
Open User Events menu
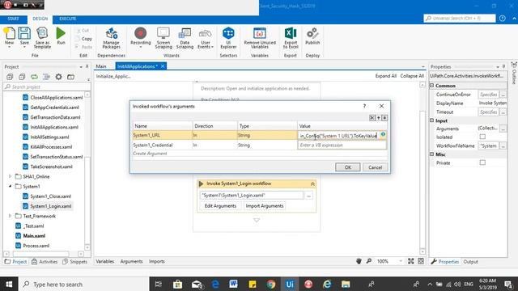coord(205,38)
